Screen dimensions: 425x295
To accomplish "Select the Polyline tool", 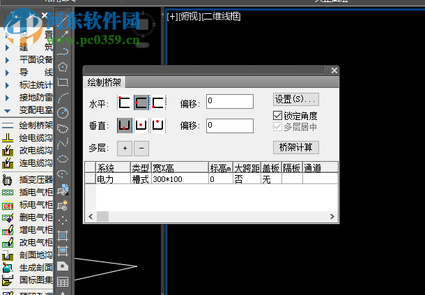I will pos(63,52).
